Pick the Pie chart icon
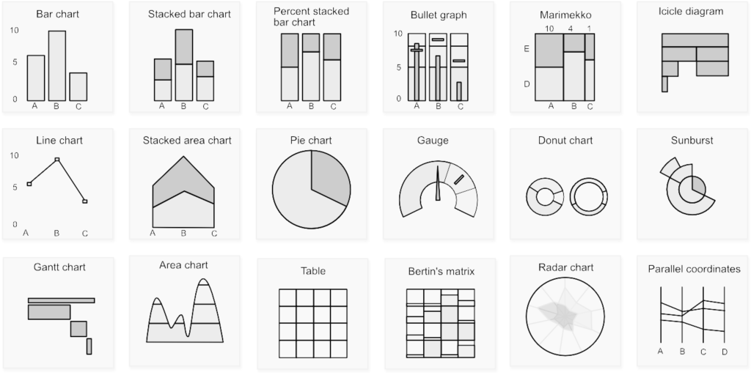Screen dimensions: 751x375 pos(311,190)
